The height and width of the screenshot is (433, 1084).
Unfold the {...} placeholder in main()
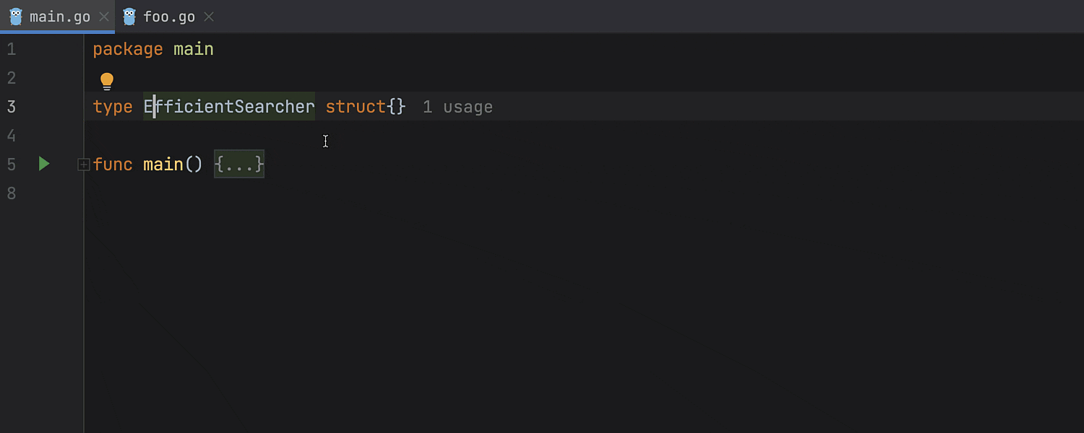[x=239, y=165]
